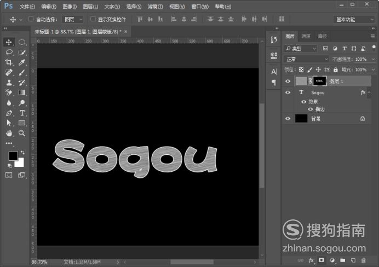
Task: Select the Elliptical Marquee tool
Action: (x=22, y=42)
